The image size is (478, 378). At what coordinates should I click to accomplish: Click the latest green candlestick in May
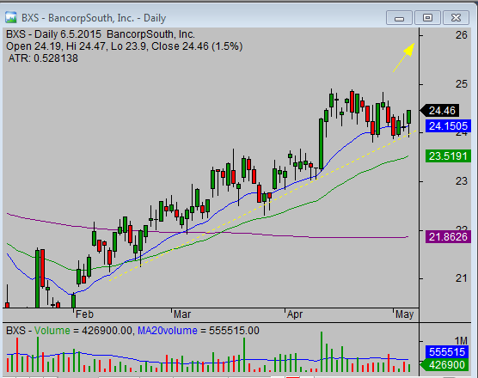point(409,117)
